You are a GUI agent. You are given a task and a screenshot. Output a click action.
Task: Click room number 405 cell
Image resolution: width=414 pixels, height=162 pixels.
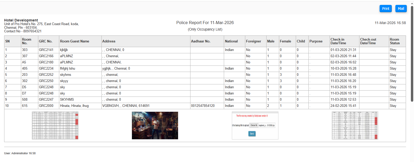[25, 69]
